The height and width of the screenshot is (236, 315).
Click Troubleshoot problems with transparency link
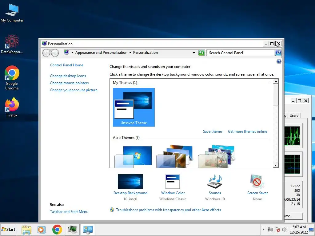coord(168,210)
